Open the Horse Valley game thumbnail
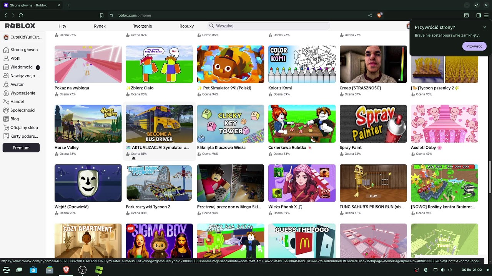492x276 pixels. pos(88,124)
